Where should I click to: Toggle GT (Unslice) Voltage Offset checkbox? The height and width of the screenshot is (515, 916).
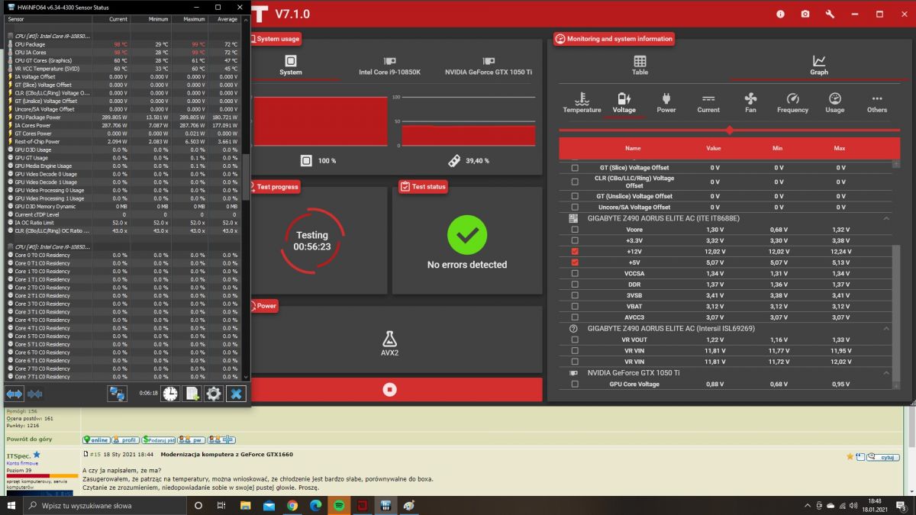575,196
